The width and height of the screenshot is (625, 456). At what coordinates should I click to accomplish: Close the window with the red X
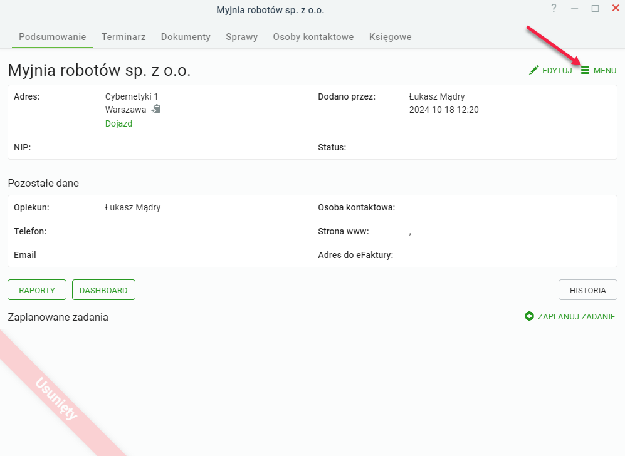coord(616,8)
